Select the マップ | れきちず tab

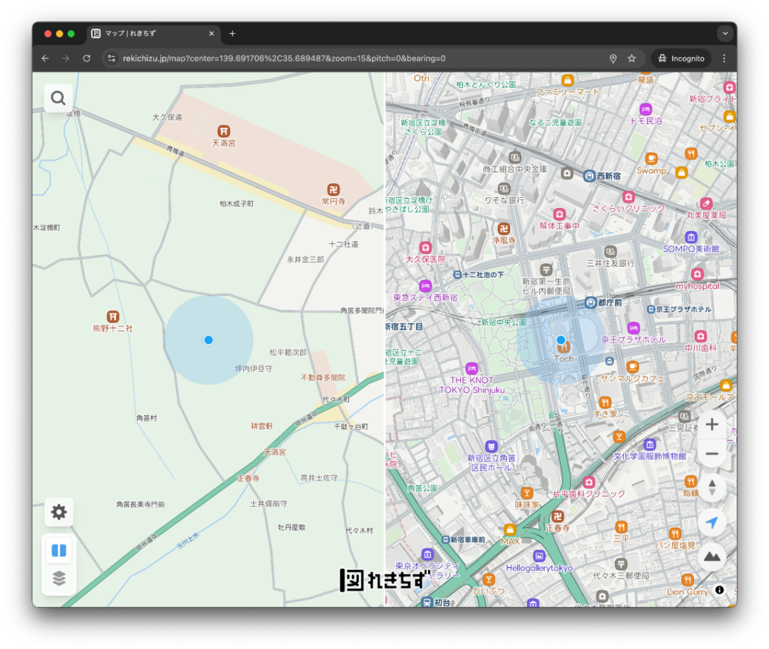(153, 33)
